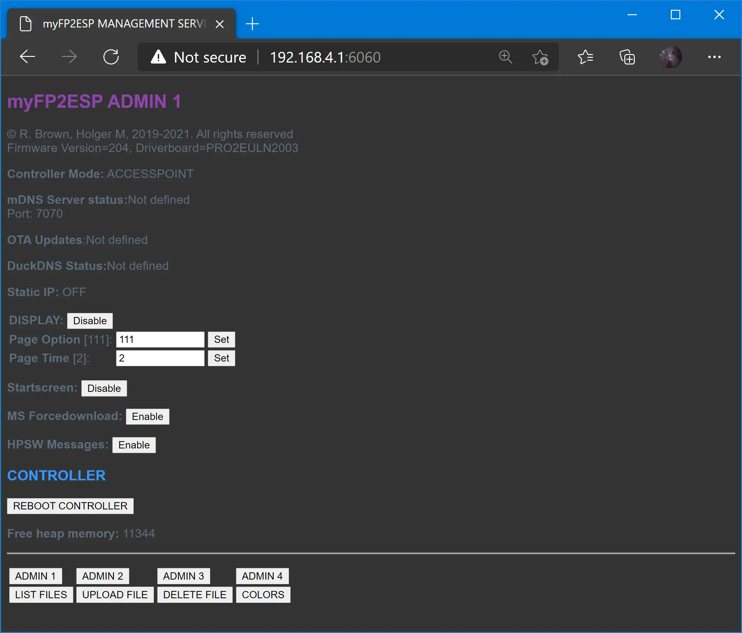Add this page to favorites star
Screen dimensions: 742x633
tap(540, 57)
